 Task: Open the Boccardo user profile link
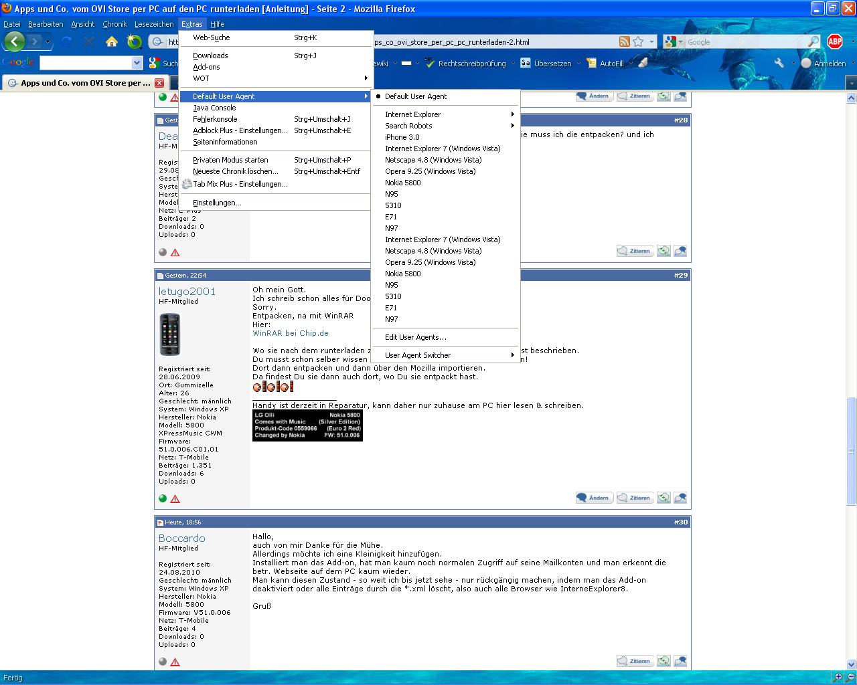182,538
